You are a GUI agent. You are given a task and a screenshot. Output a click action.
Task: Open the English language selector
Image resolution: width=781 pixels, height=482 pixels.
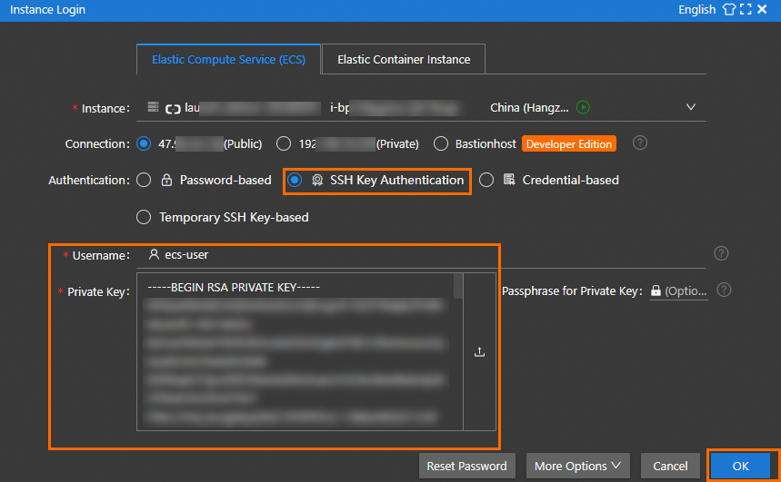[696, 9]
